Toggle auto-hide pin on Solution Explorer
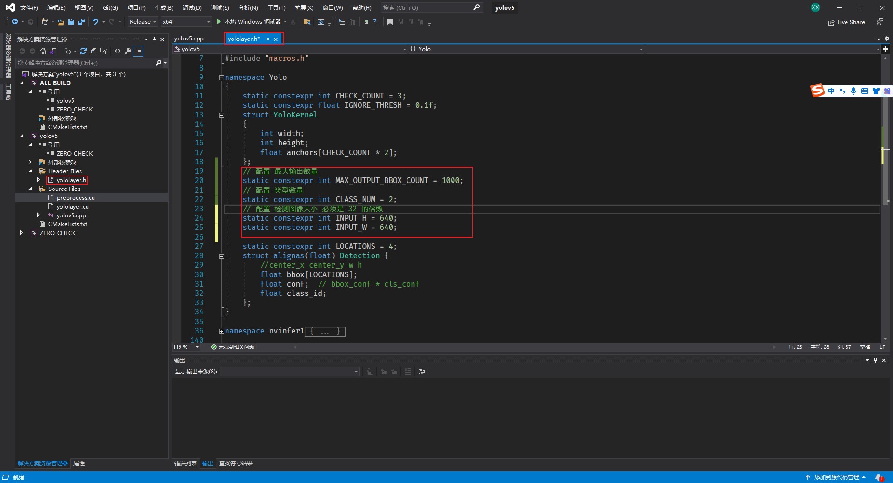893x483 pixels. click(154, 39)
